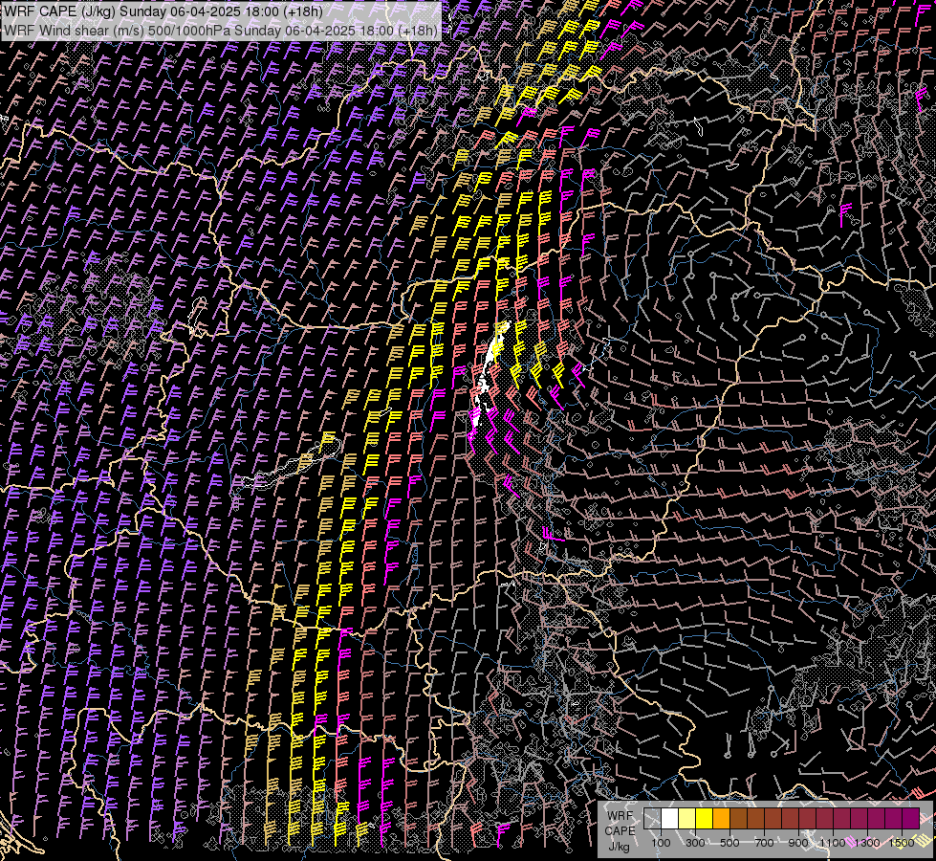Click the legend label 100

661,843
